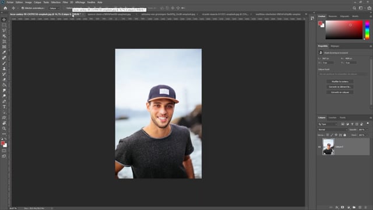The height and width of the screenshot is (210, 373).
Task: Hide the photo layer using eye icon
Action: (x=319, y=147)
